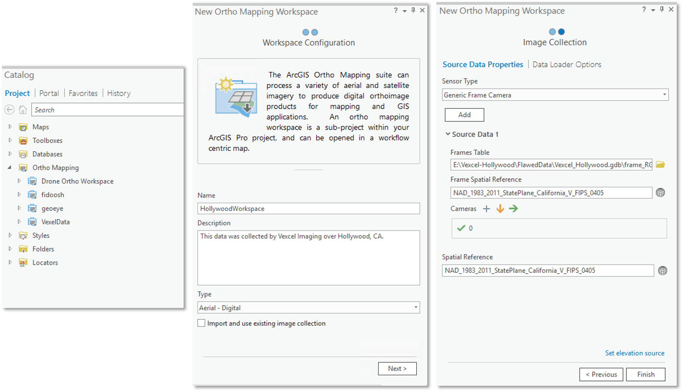Expand the VexelData workspace item

tap(18, 221)
